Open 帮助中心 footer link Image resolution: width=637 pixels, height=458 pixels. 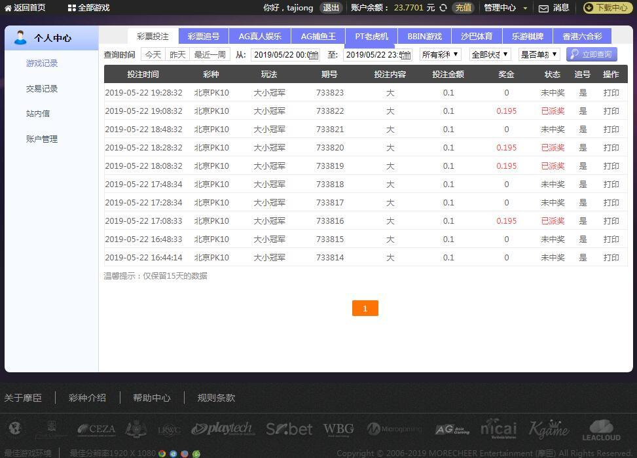click(152, 398)
